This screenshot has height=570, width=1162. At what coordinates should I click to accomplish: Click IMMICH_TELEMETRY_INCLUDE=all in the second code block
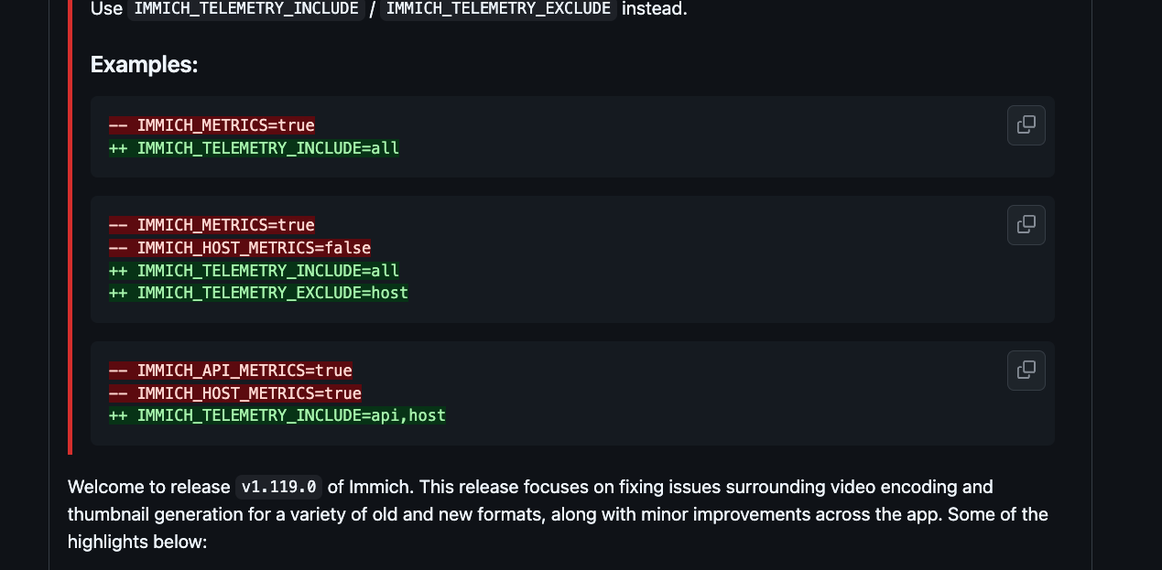254,271
